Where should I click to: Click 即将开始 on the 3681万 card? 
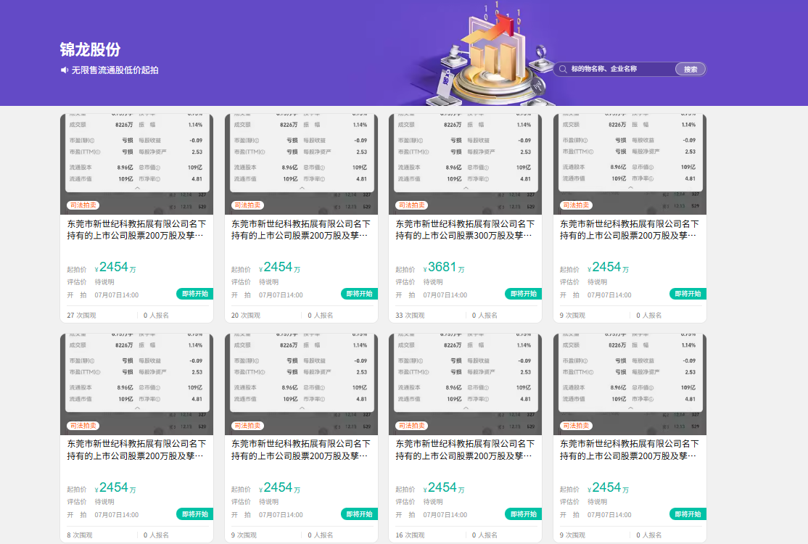point(523,294)
